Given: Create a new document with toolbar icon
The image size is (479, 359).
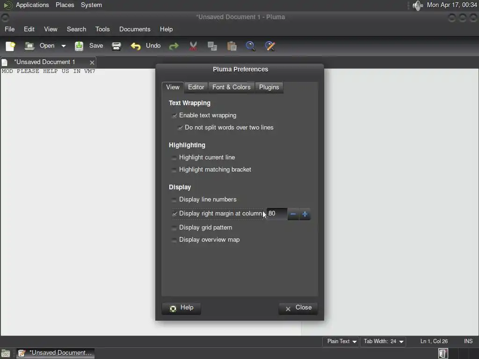Looking at the screenshot, I should [10, 46].
